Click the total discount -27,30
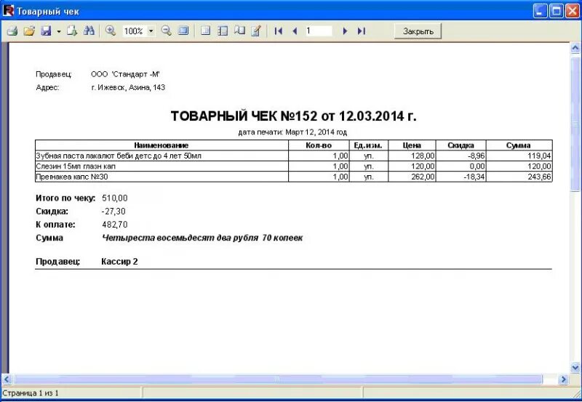582x402 pixels. [113, 212]
